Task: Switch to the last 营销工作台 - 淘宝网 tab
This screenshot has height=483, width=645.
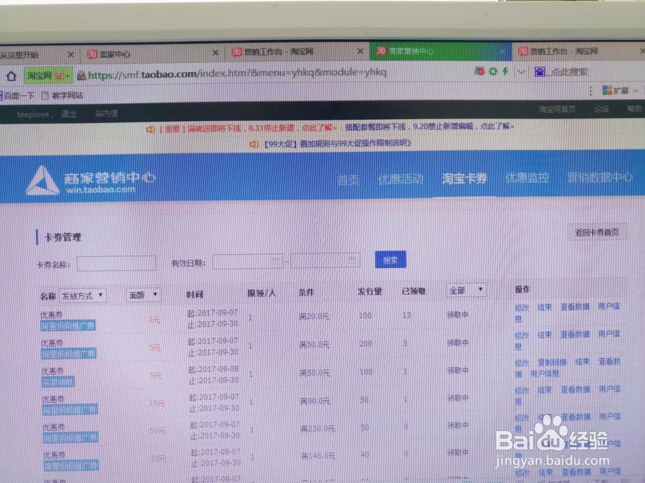Action: (x=579, y=51)
